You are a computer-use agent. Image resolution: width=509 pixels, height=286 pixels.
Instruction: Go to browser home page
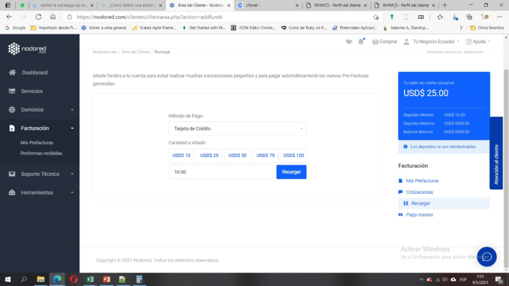pyautogui.click(x=53, y=17)
